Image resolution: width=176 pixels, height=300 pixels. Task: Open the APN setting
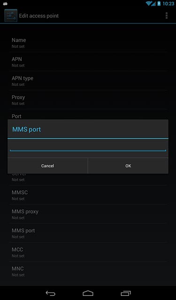[88, 61]
